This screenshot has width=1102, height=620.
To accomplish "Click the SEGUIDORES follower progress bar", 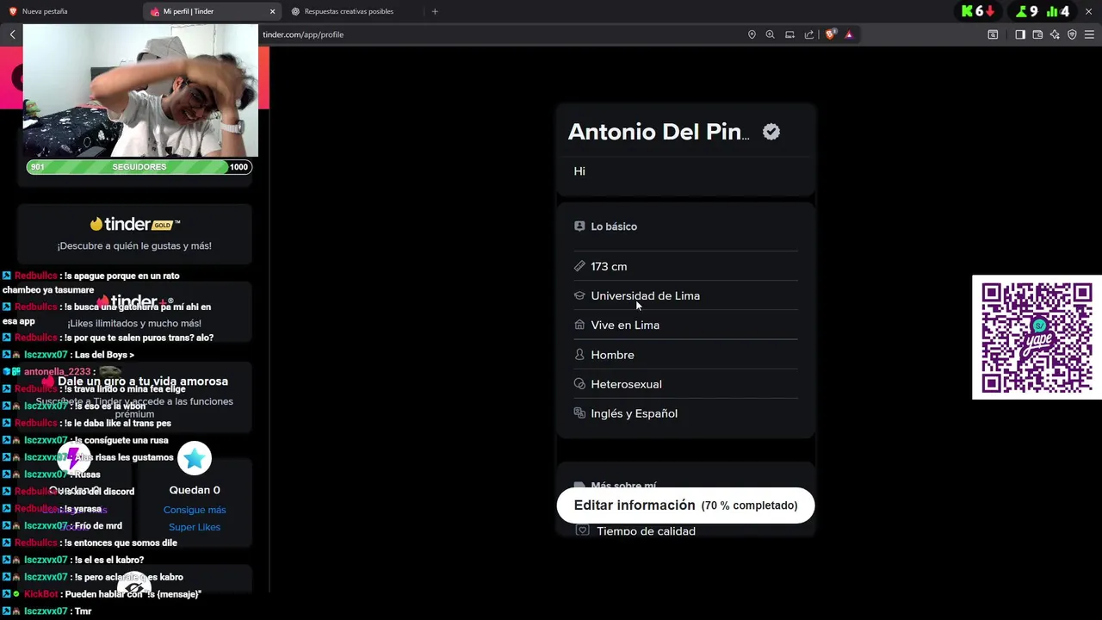I will click(139, 167).
